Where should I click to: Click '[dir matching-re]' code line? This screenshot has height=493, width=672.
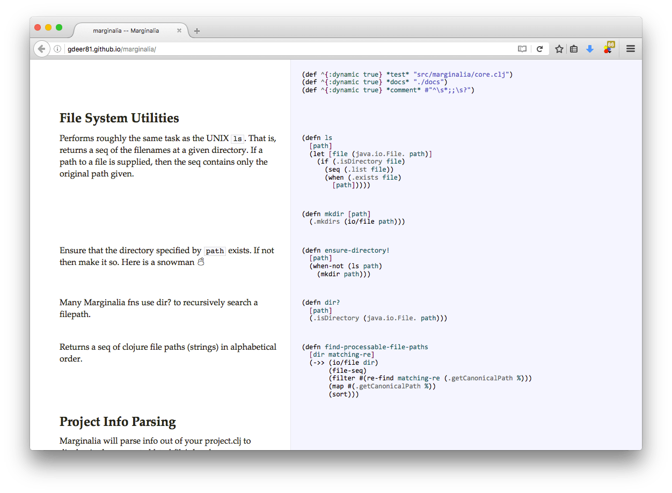(x=342, y=355)
